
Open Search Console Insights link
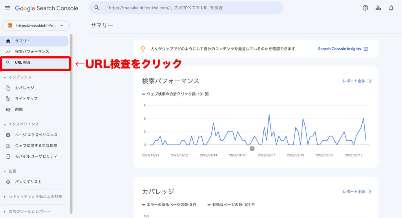pyautogui.click(x=340, y=49)
